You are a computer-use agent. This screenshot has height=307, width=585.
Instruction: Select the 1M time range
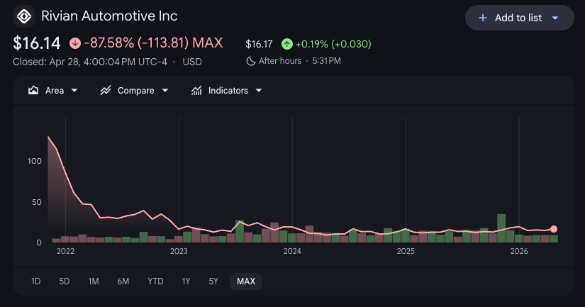coord(94,281)
